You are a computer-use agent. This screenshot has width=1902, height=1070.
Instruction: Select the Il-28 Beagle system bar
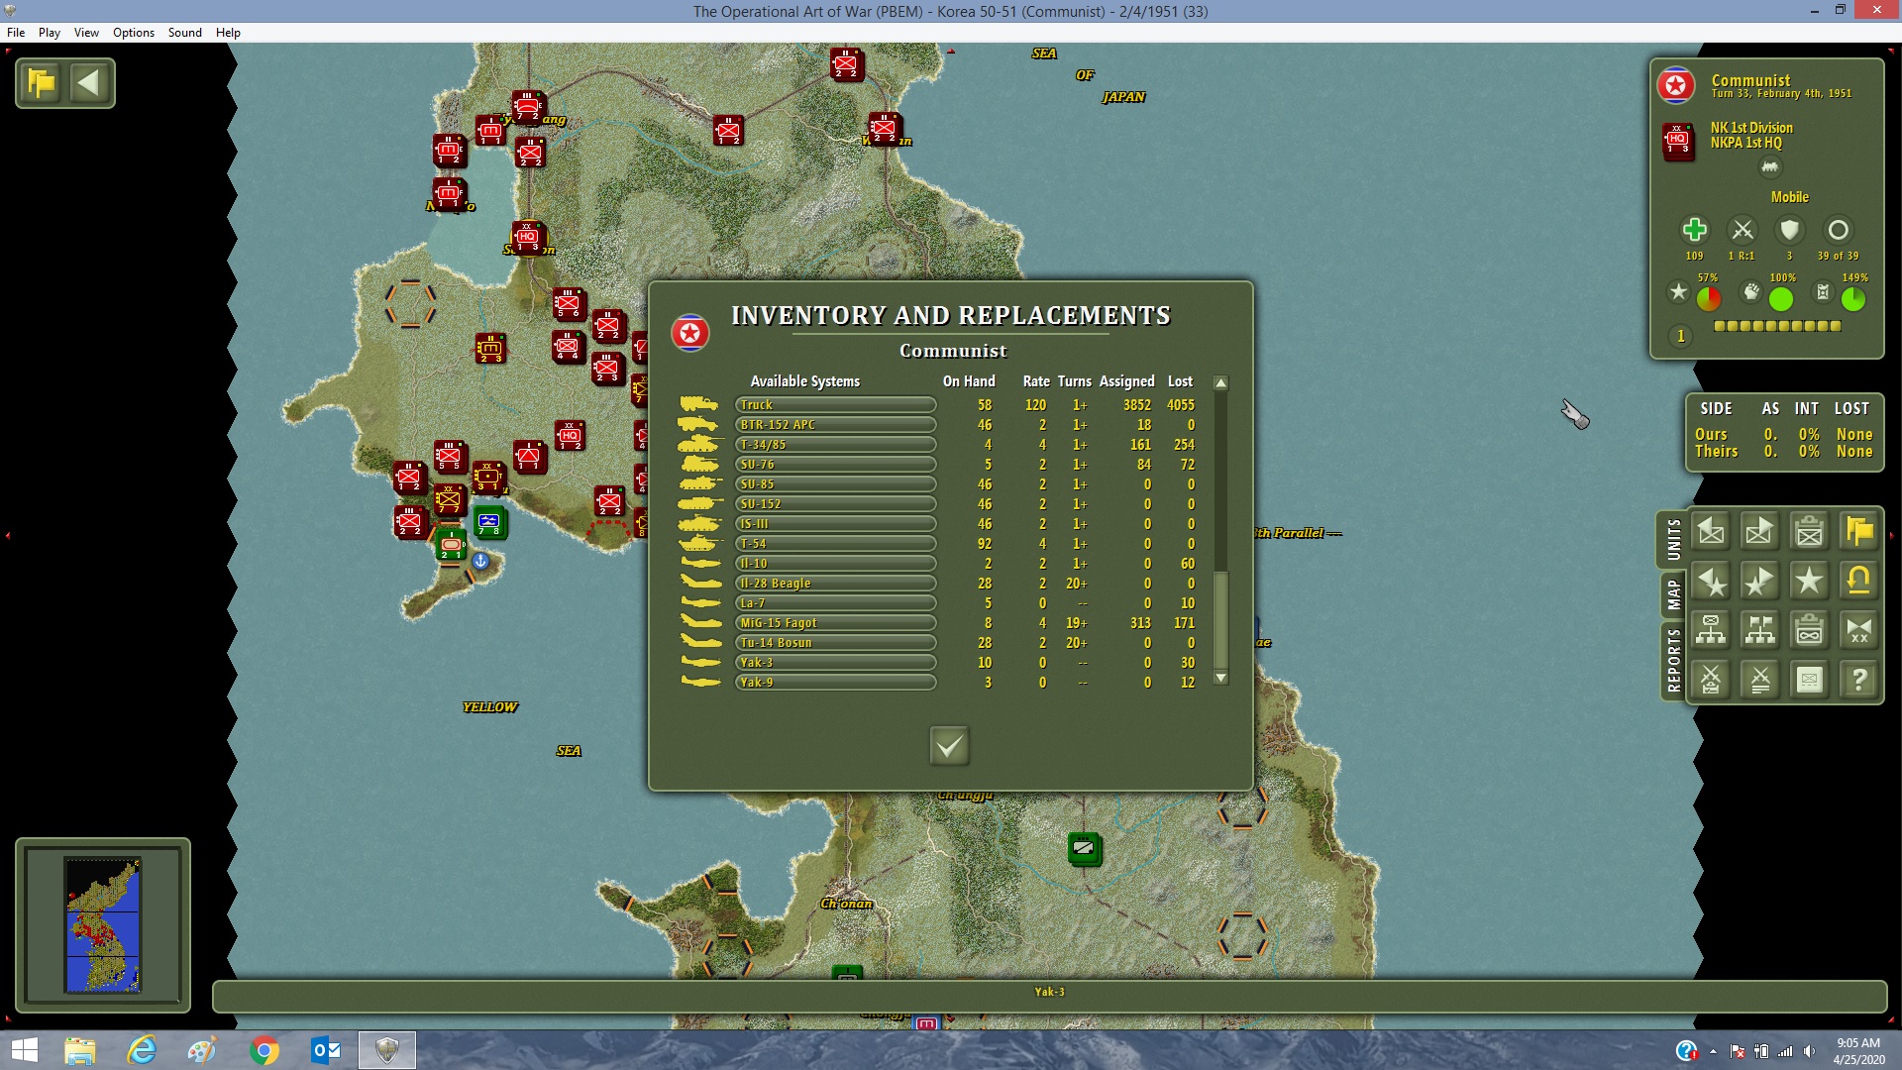coord(835,584)
